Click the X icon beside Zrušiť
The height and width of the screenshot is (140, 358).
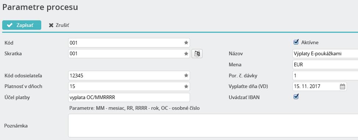(51, 25)
